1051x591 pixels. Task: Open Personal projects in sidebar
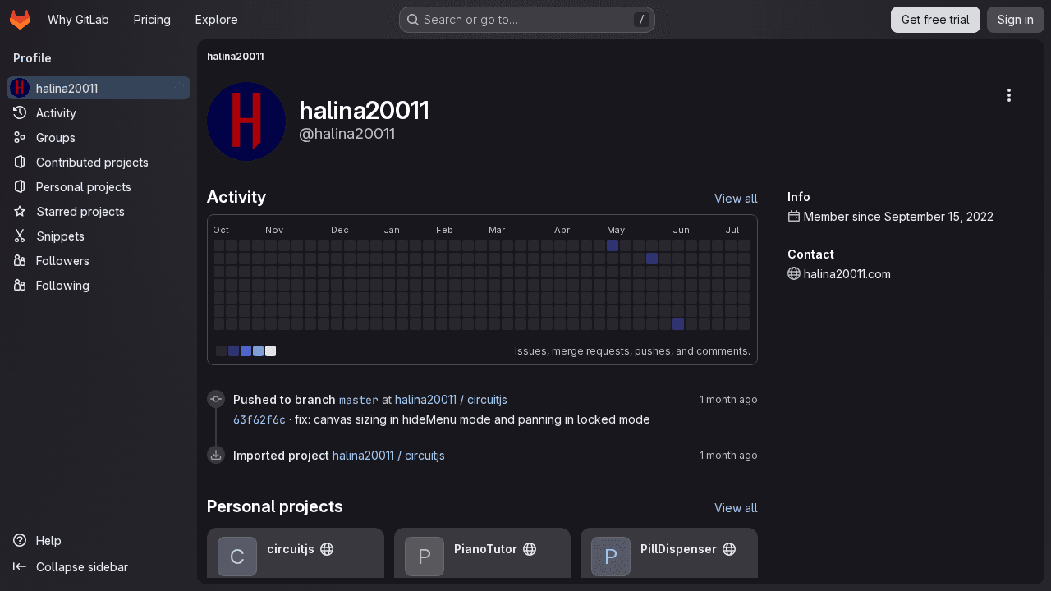[99, 187]
